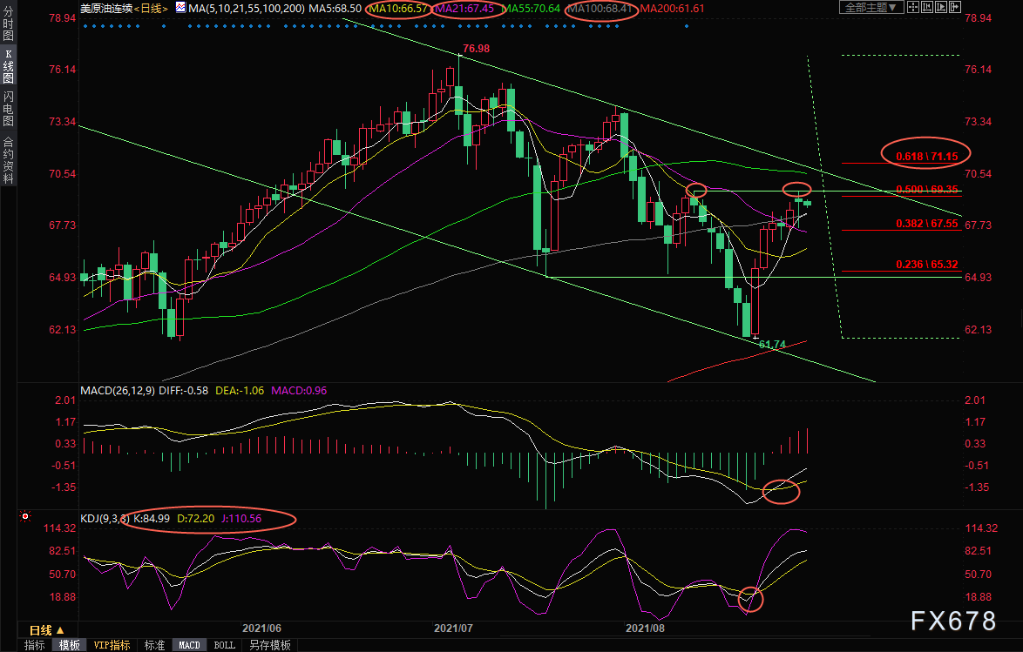Screen dimensions: 1023x652
Task: Toggle the BOLL indicator template
Action: coord(224,645)
